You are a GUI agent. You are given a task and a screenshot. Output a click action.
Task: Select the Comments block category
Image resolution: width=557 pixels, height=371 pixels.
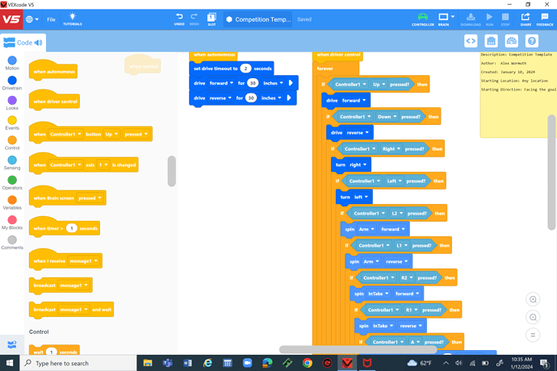pyautogui.click(x=12, y=242)
